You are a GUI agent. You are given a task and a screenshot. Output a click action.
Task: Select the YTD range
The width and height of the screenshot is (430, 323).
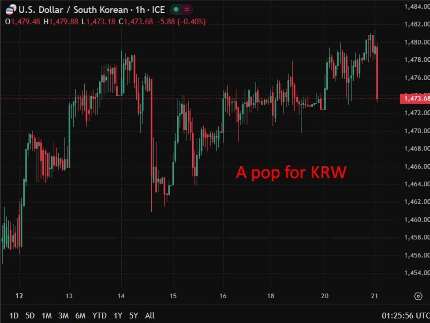coord(99,316)
